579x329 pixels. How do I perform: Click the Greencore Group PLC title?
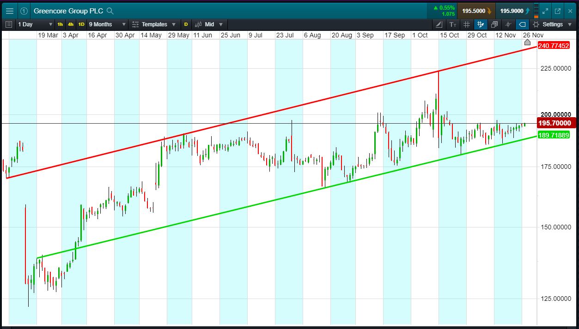(68, 11)
